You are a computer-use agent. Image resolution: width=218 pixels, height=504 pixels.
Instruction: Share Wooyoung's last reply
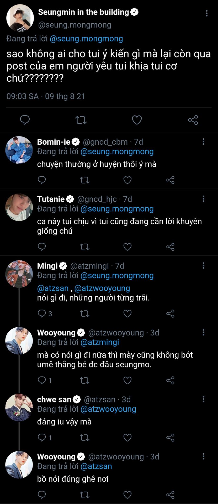tap(170, 495)
